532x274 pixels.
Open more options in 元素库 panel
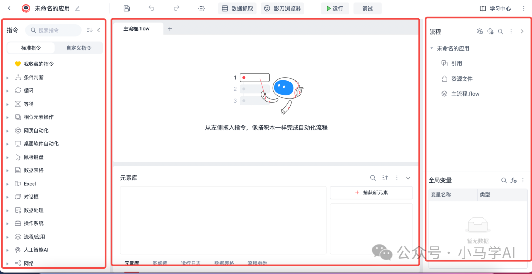(397, 178)
